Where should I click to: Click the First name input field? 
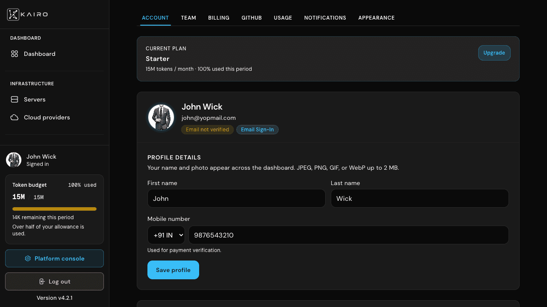pos(236,198)
